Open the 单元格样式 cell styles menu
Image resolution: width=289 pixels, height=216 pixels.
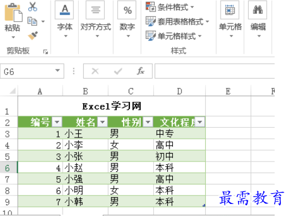coord(174,36)
